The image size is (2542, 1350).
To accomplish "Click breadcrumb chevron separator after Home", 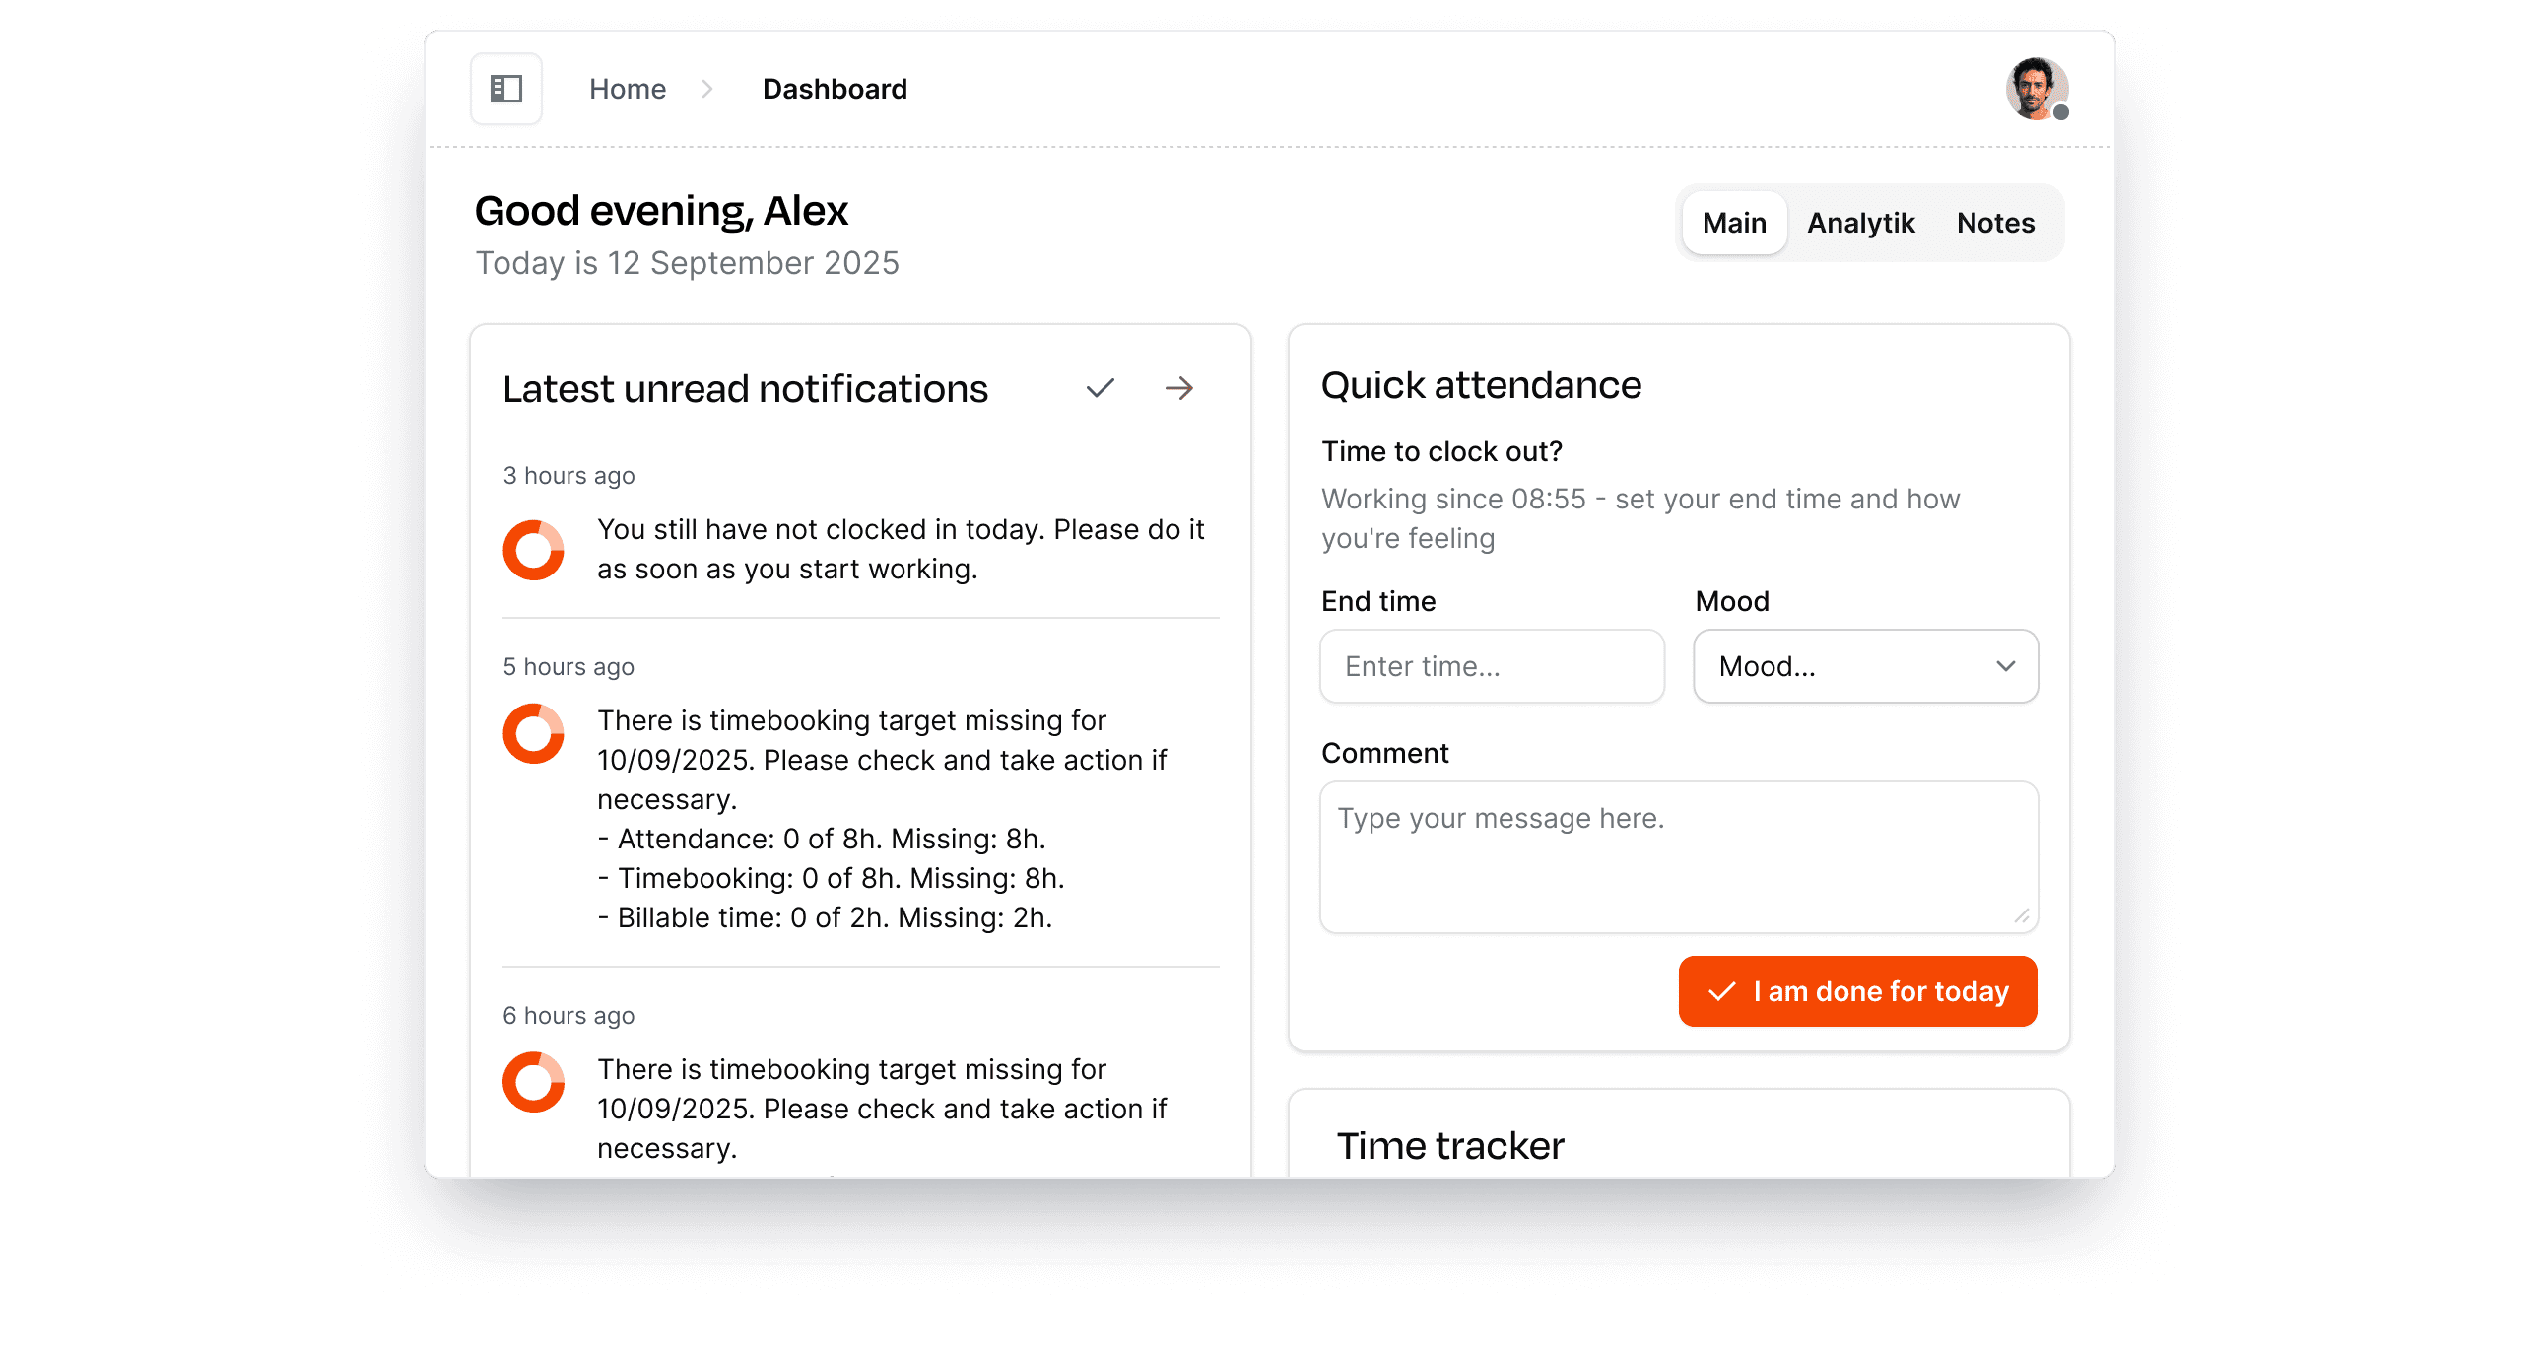I will click(707, 89).
